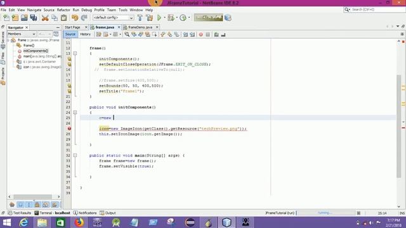Screen dimensions: 406x228
Task: Open Firefox from taskbar
Action: coord(79,222)
